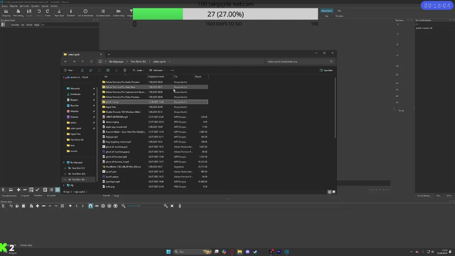Toggle ripple all tracks star icon
455x256 pixels.
tap(109, 206)
